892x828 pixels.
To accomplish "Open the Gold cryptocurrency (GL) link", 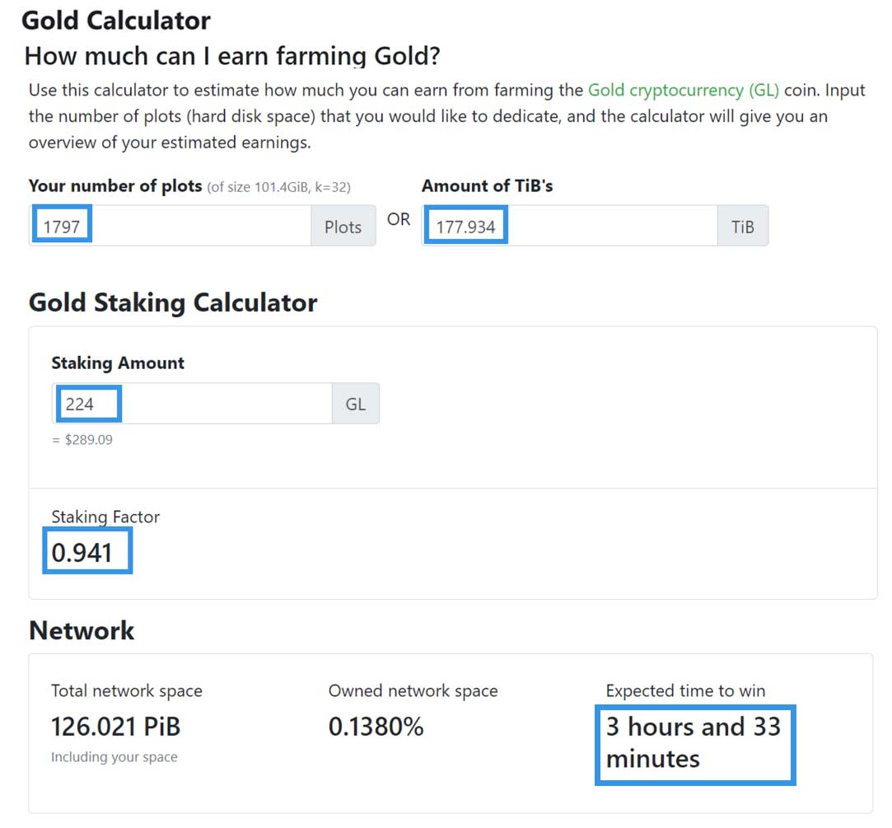I will tap(683, 90).
